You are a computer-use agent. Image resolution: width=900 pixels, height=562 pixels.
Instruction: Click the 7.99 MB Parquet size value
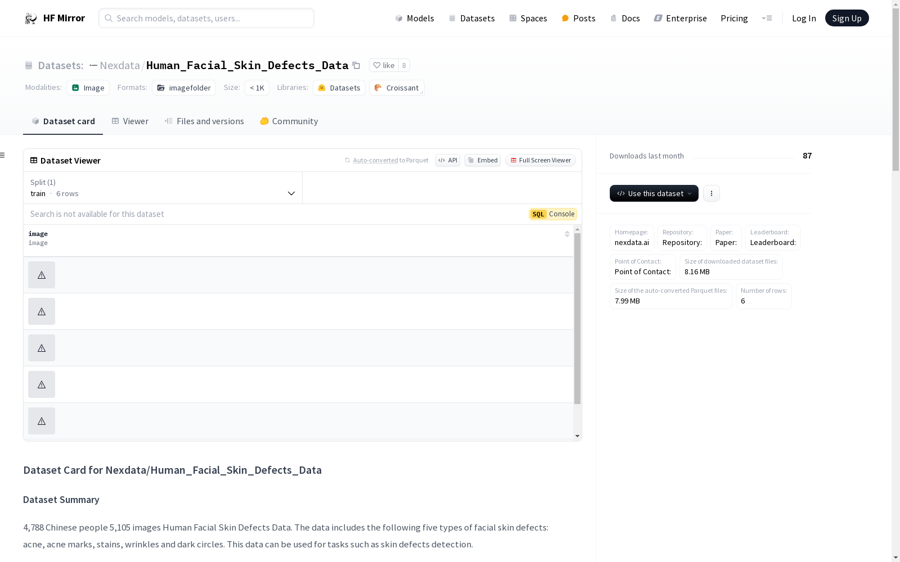tap(627, 301)
